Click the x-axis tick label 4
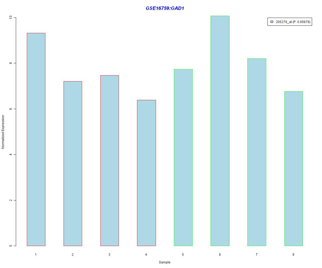Image resolution: width=322 pixels, height=268 pixels. [x=146, y=254]
